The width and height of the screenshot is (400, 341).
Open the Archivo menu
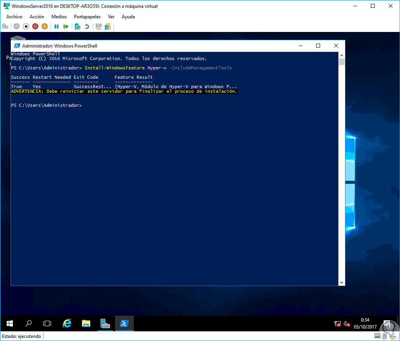[14, 17]
